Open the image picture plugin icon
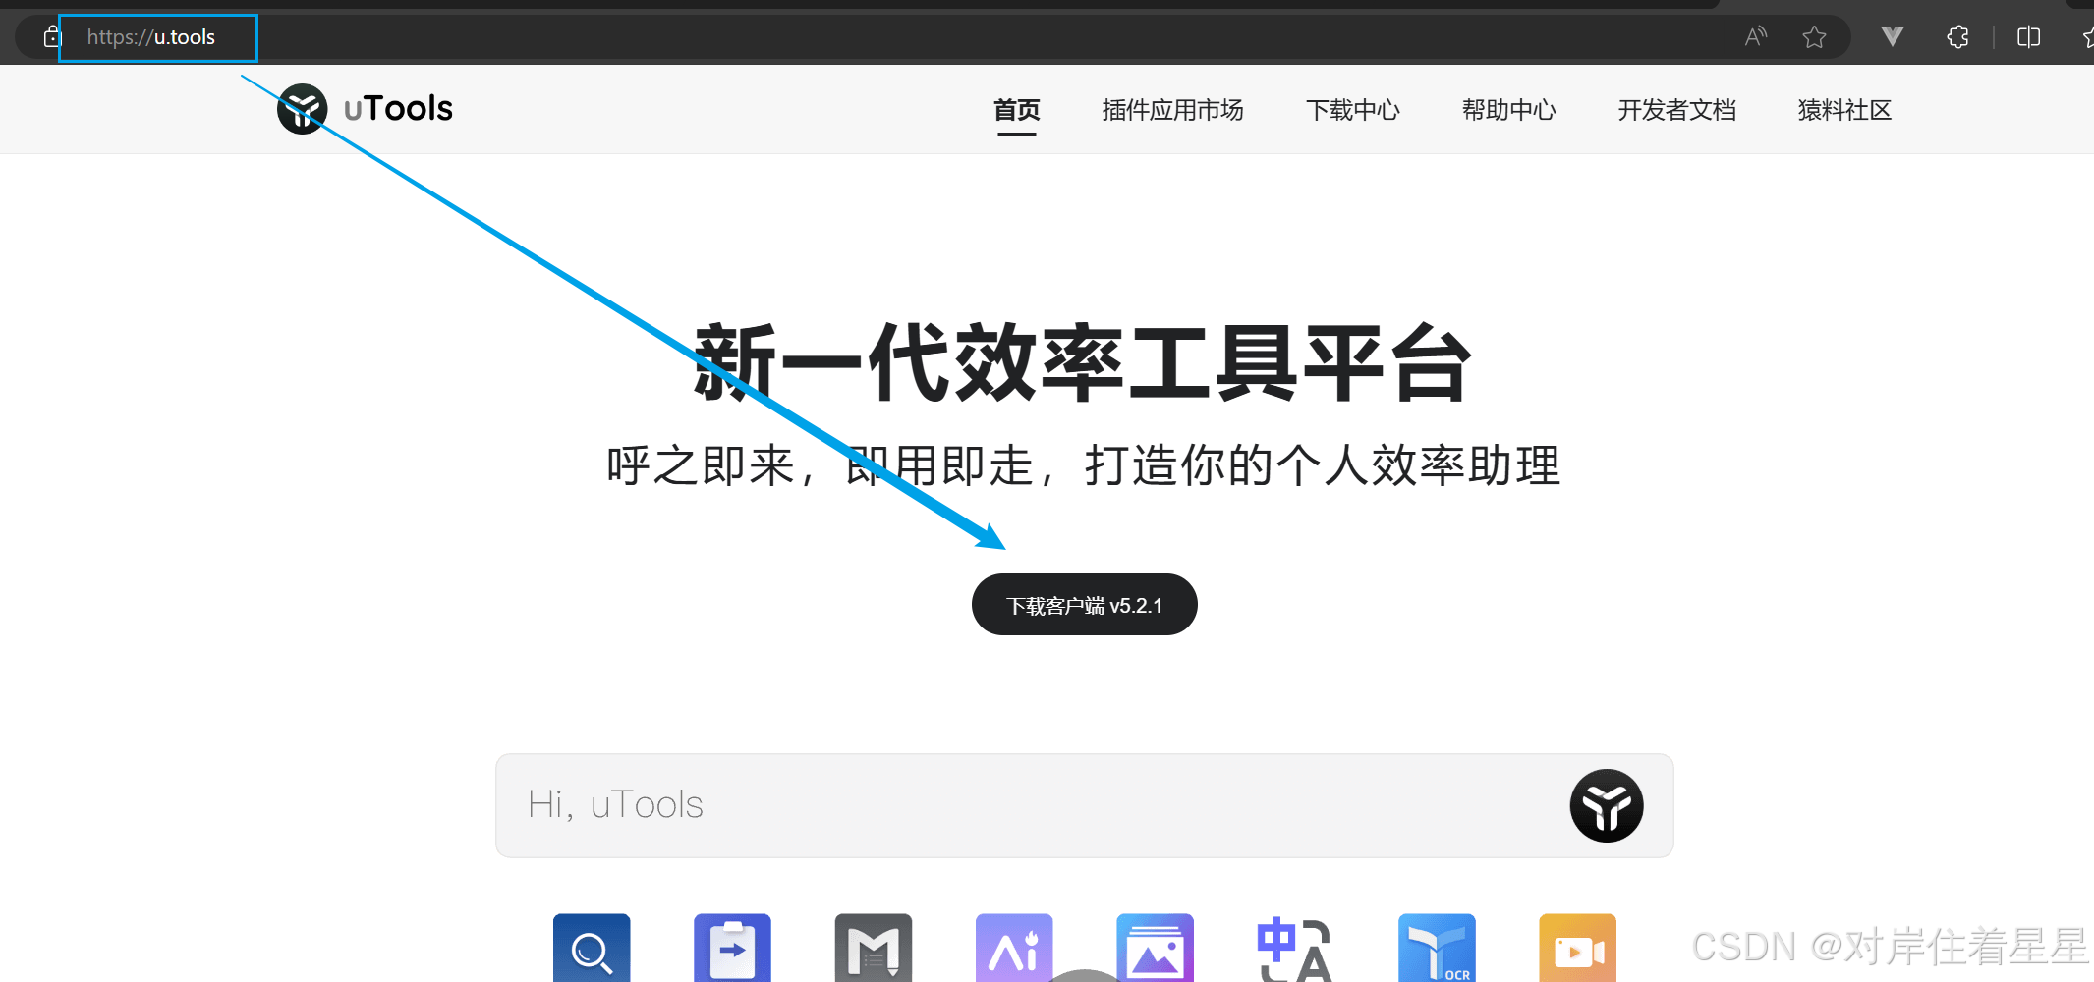The image size is (2094, 982). (1156, 949)
